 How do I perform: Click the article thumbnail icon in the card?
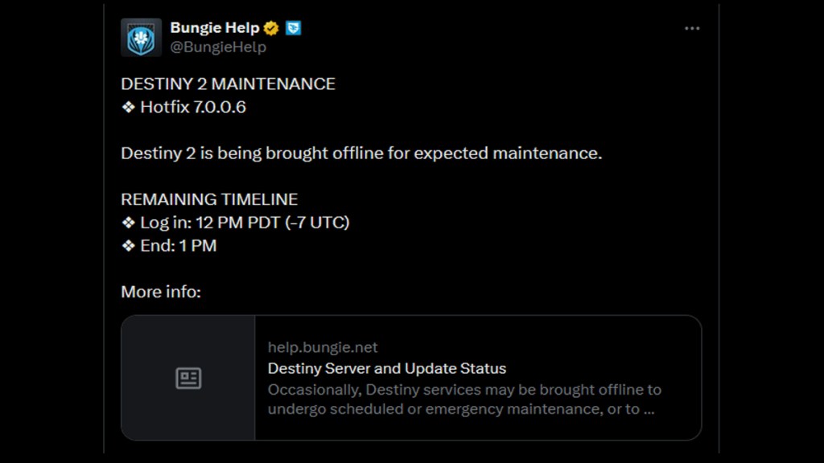(x=187, y=378)
